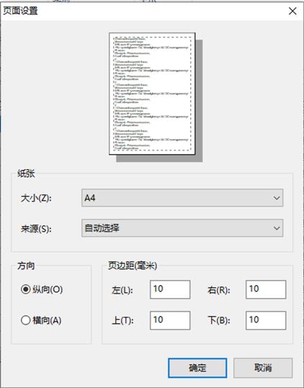Click the 页边距(毫米) group label

(x=133, y=266)
